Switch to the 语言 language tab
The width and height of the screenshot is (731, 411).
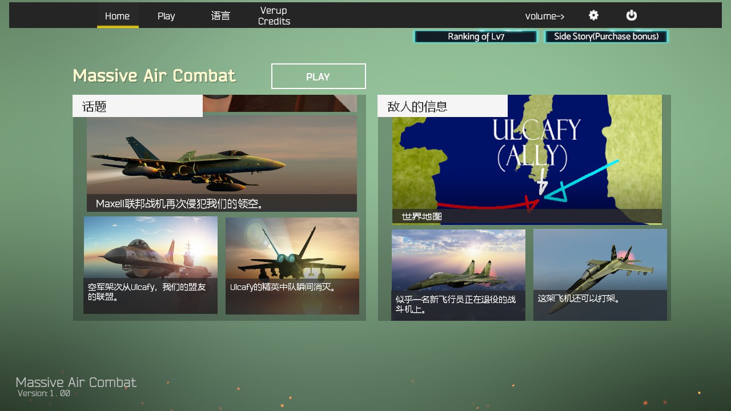[x=220, y=16]
